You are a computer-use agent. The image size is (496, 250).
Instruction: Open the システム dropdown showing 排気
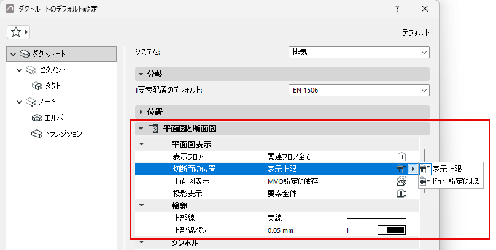coord(359,52)
